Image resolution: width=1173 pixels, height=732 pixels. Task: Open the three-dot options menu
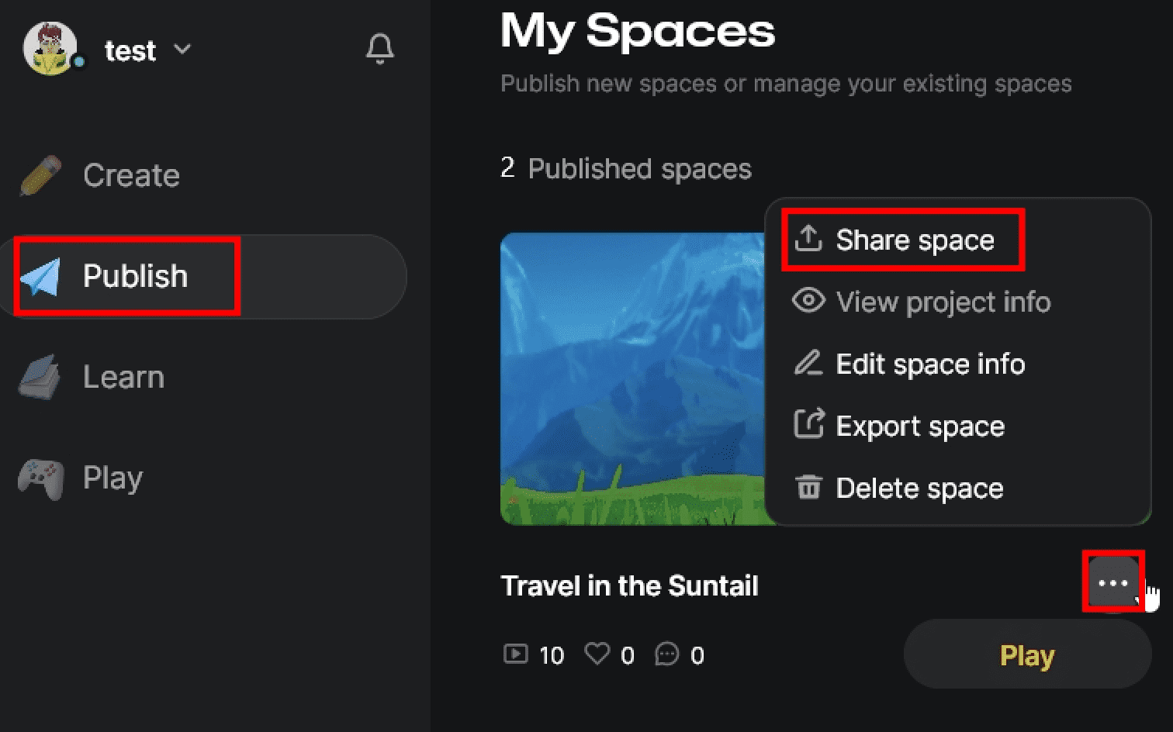[1112, 583]
